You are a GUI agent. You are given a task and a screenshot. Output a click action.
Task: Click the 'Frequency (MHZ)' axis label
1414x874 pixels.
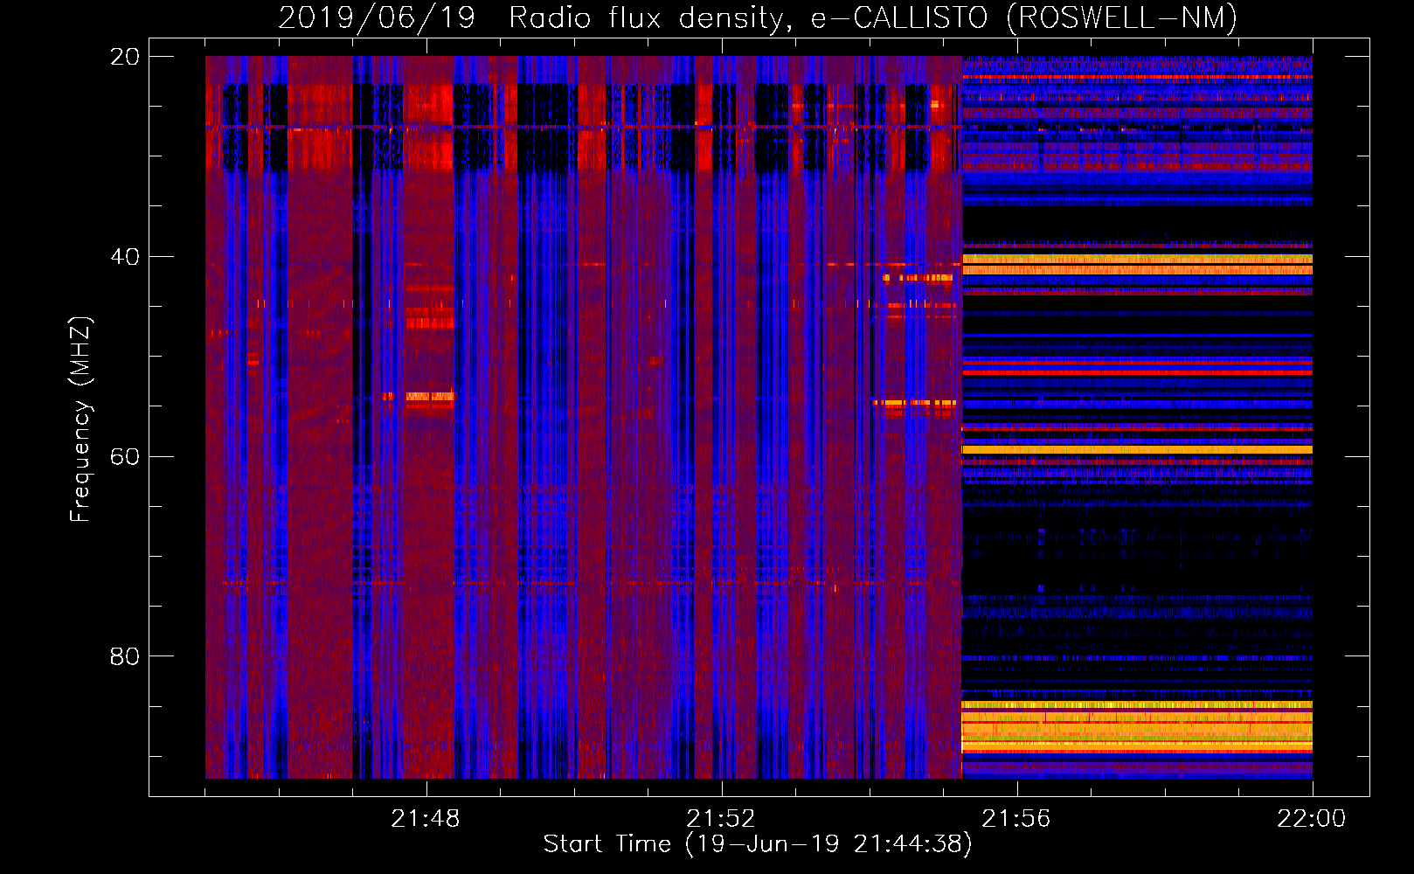click(80, 420)
